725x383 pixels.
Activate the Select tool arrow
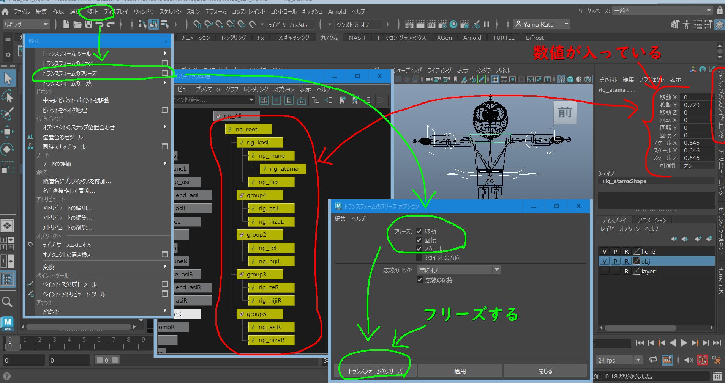(x=8, y=78)
